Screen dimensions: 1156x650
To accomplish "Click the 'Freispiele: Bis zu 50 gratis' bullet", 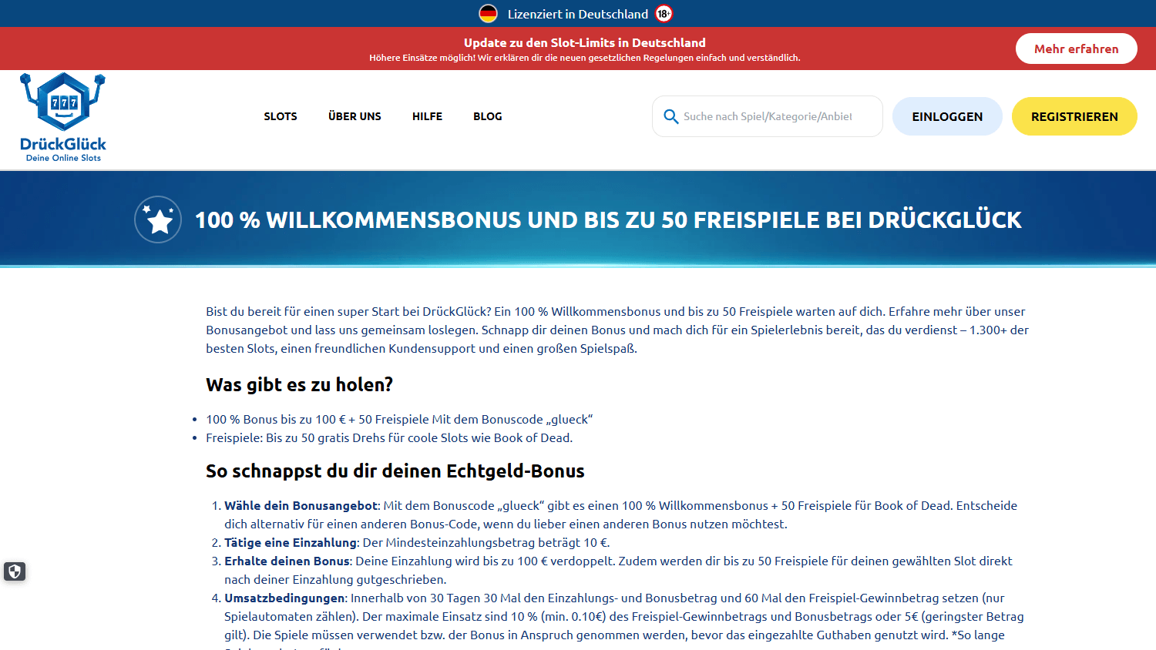I will tap(389, 437).
